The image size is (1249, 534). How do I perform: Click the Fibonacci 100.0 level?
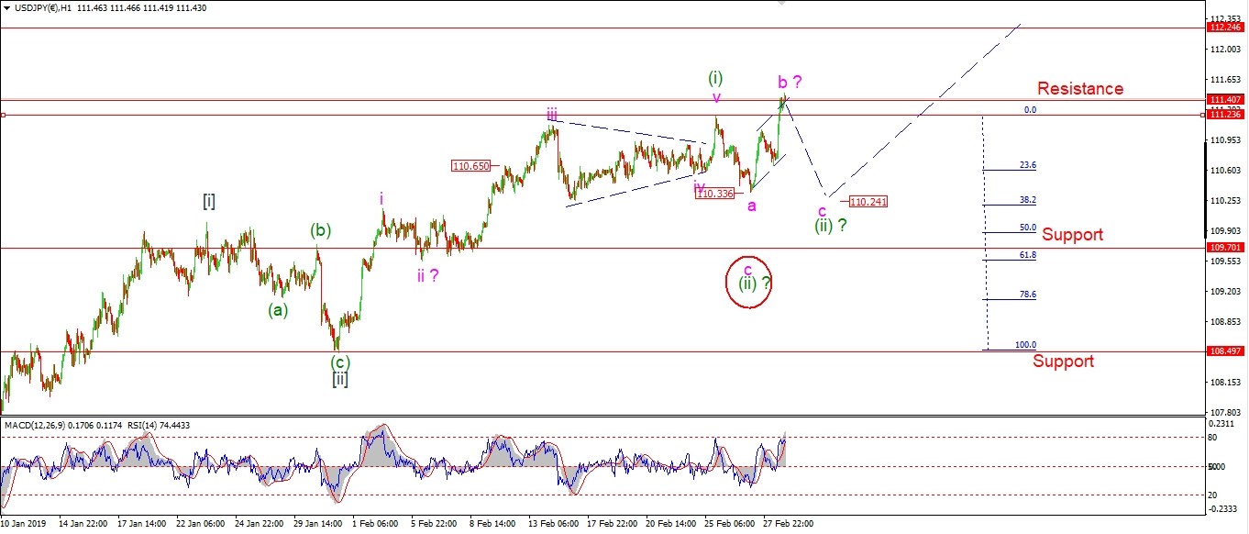[x=1025, y=345]
